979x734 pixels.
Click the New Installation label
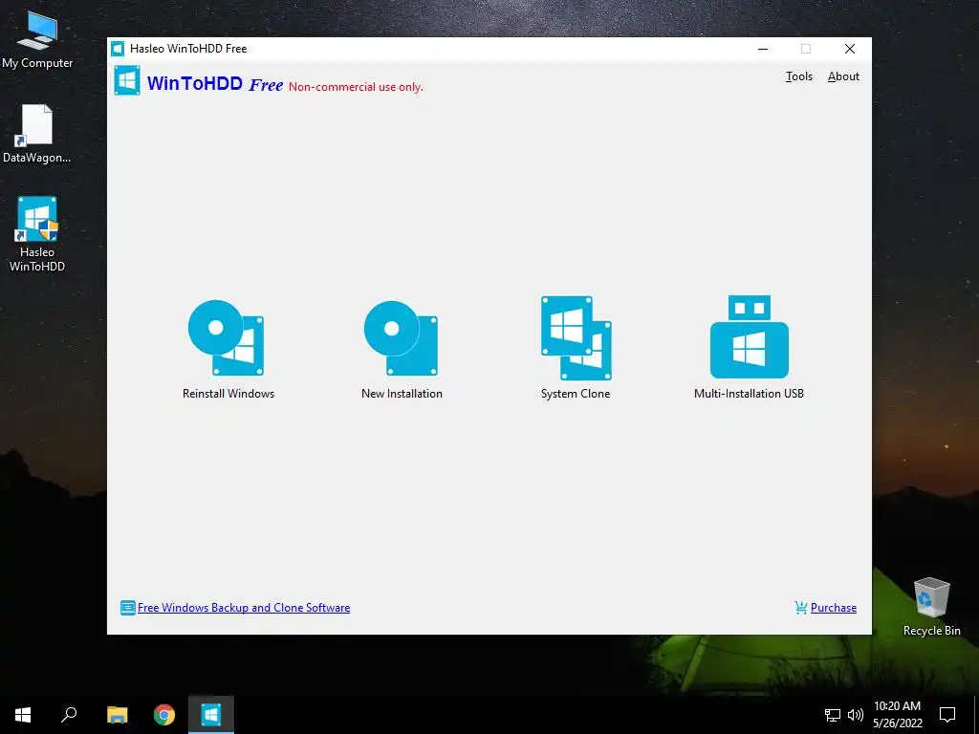click(x=402, y=393)
